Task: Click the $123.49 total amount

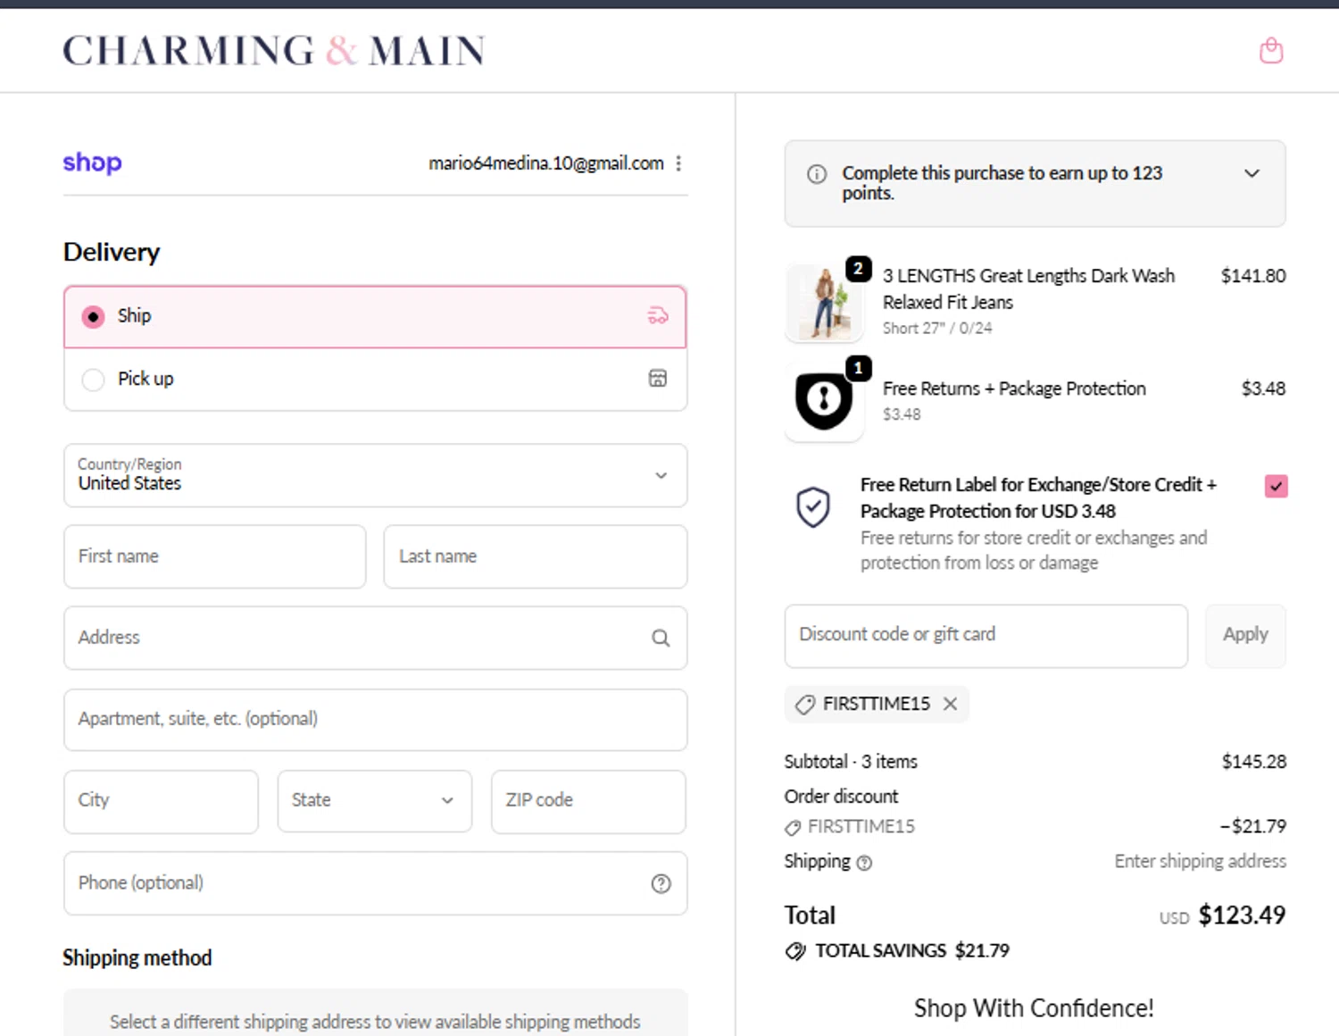Action: click(x=1242, y=915)
